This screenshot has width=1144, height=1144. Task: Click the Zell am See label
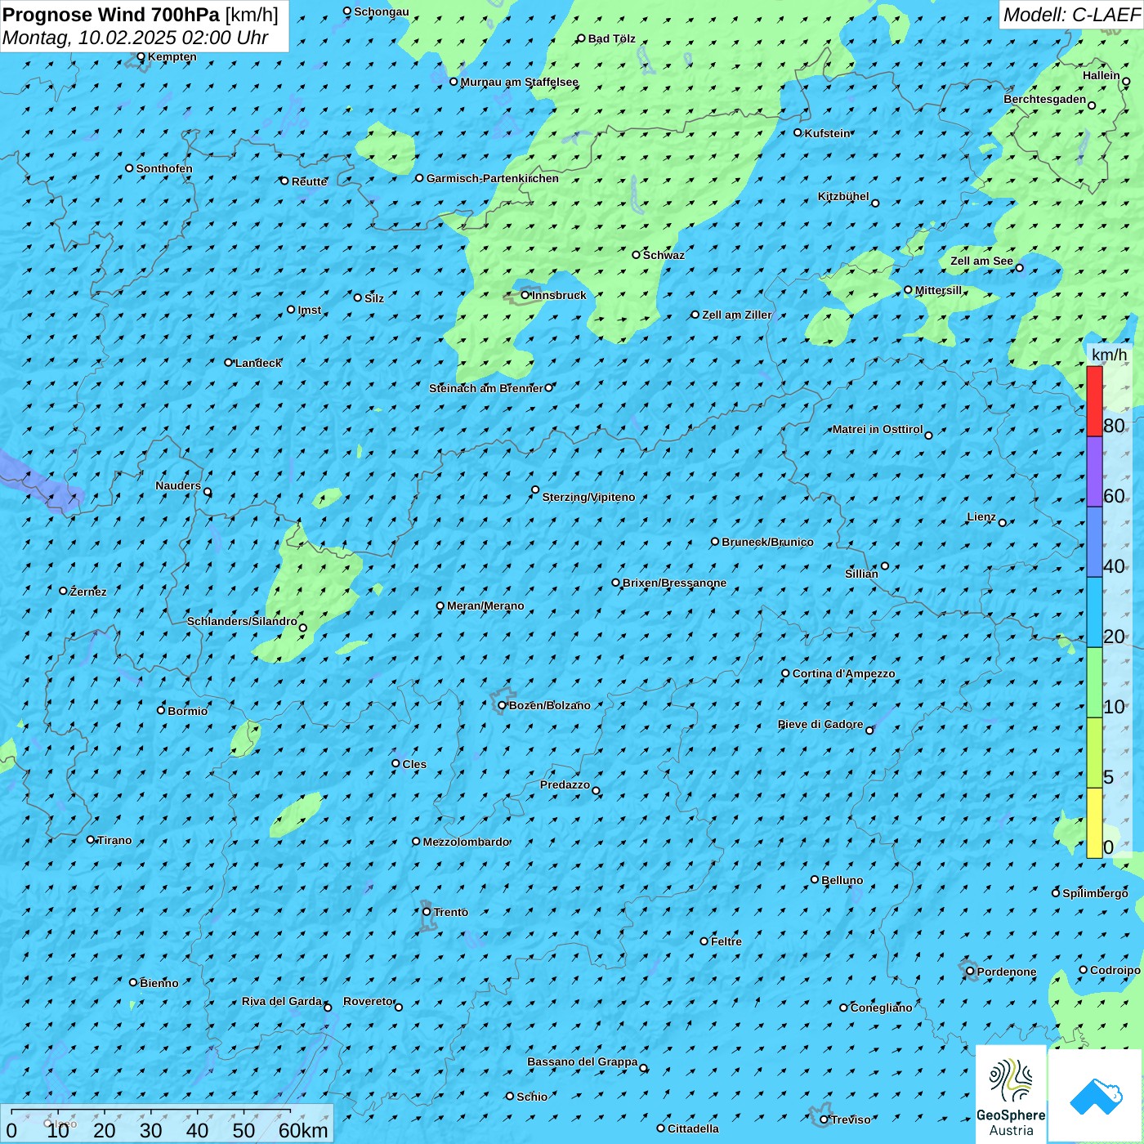pyautogui.click(x=981, y=261)
